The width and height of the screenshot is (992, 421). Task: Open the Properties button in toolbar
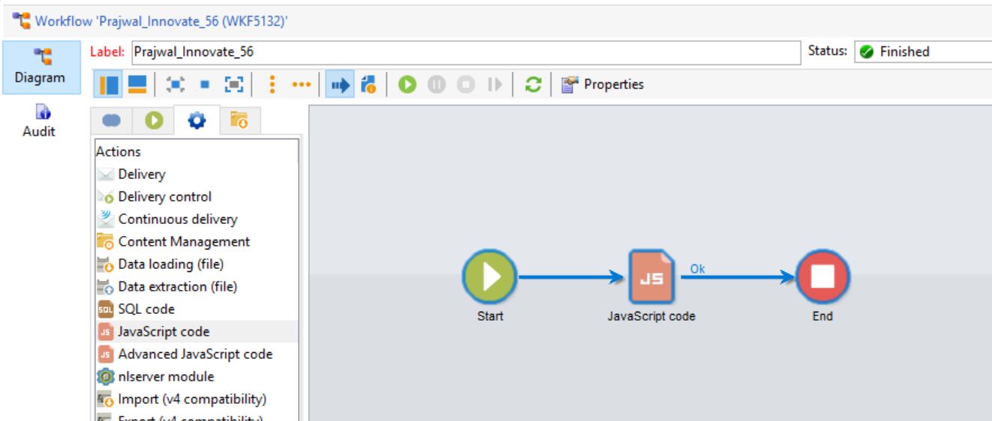click(603, 85)
